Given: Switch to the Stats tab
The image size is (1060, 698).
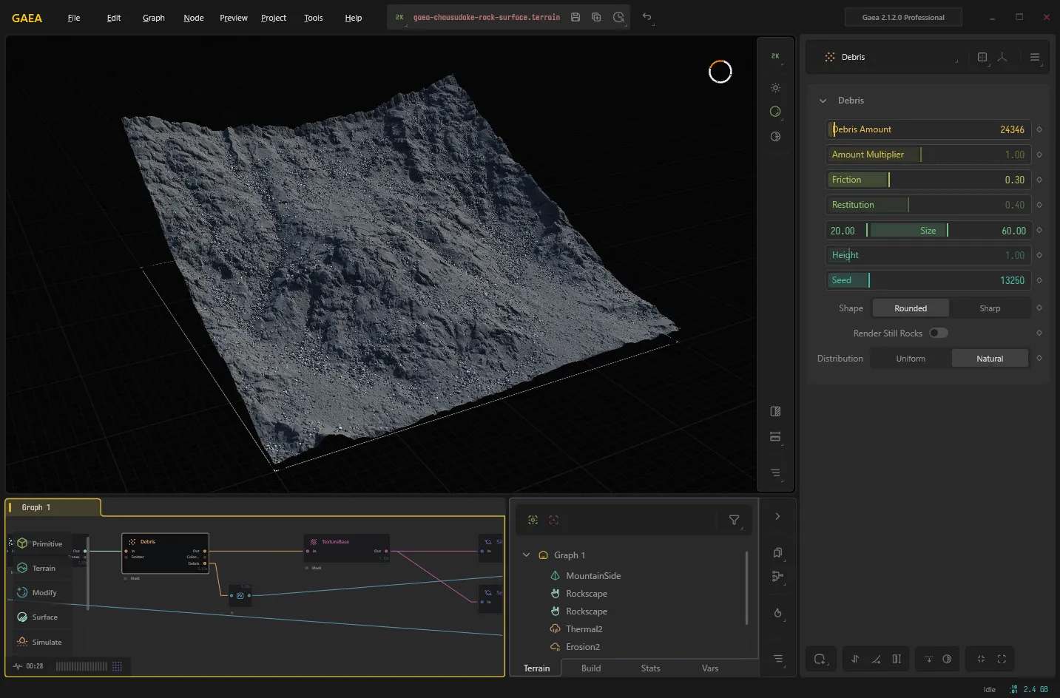Looking at the screenshot, I should click(x=651, y=668).
